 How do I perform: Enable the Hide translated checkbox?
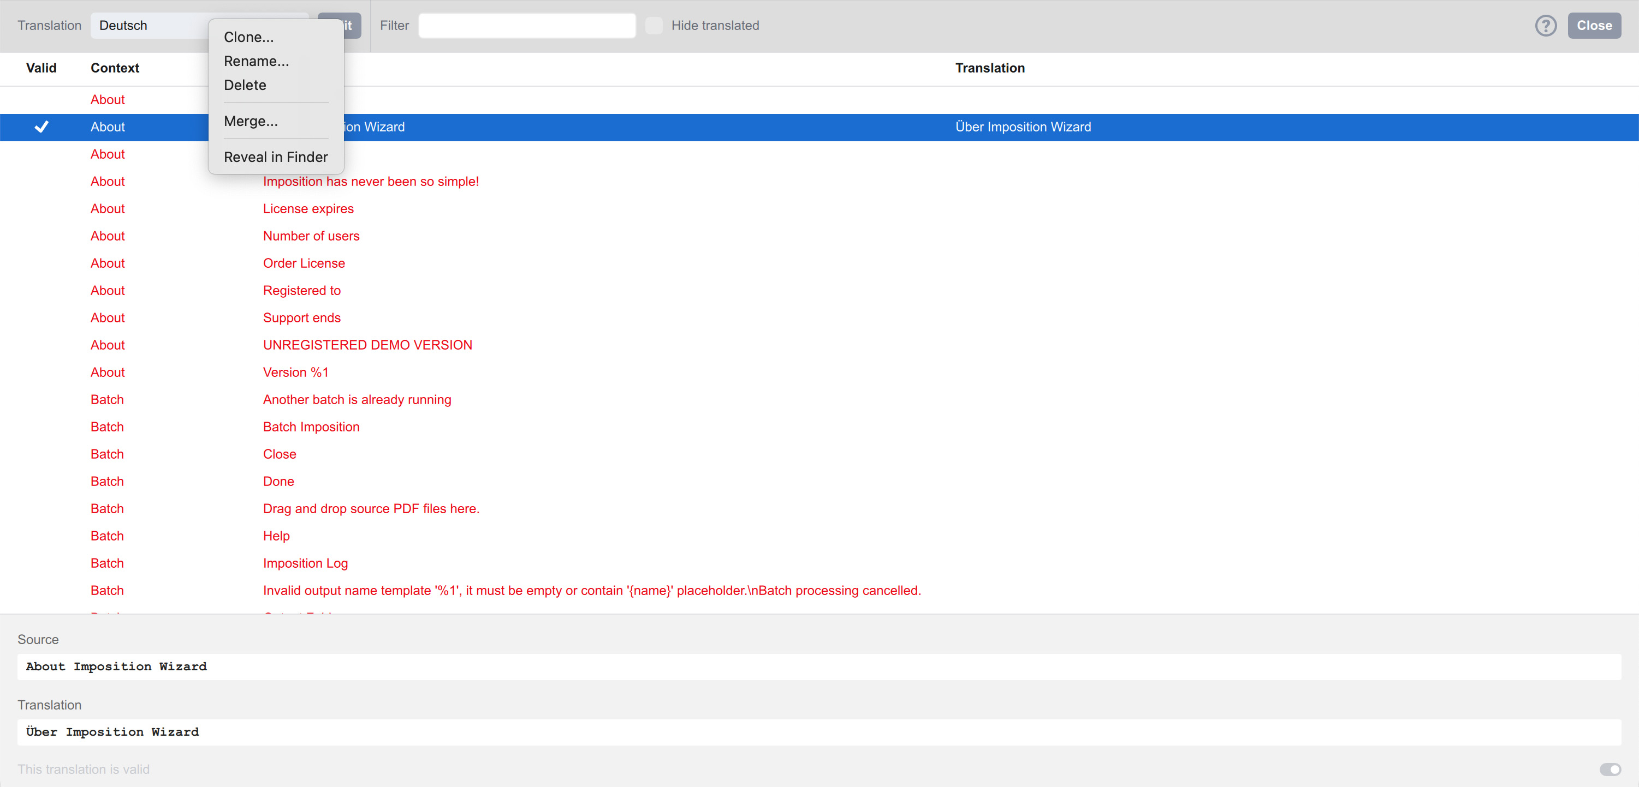654,26
